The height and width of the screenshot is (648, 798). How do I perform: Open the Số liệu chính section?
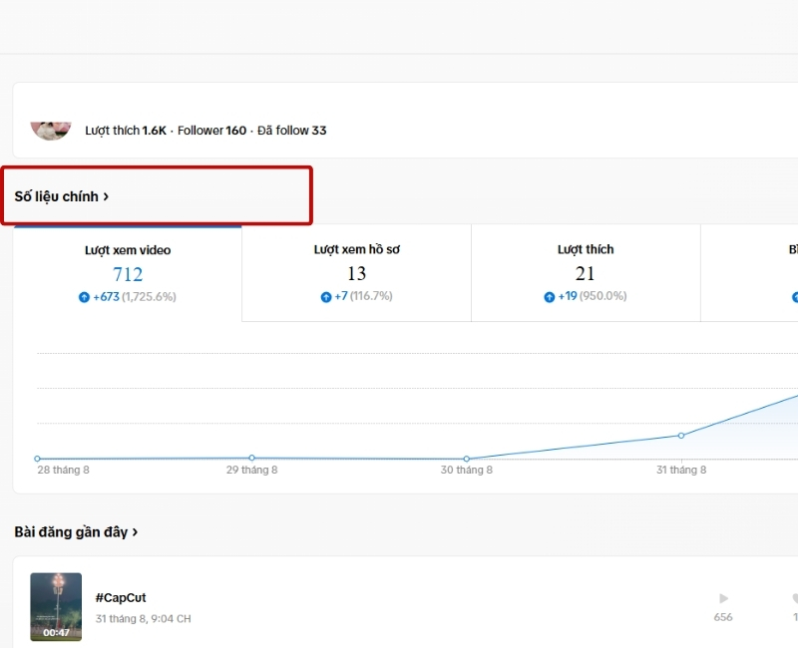coord(62,196)
